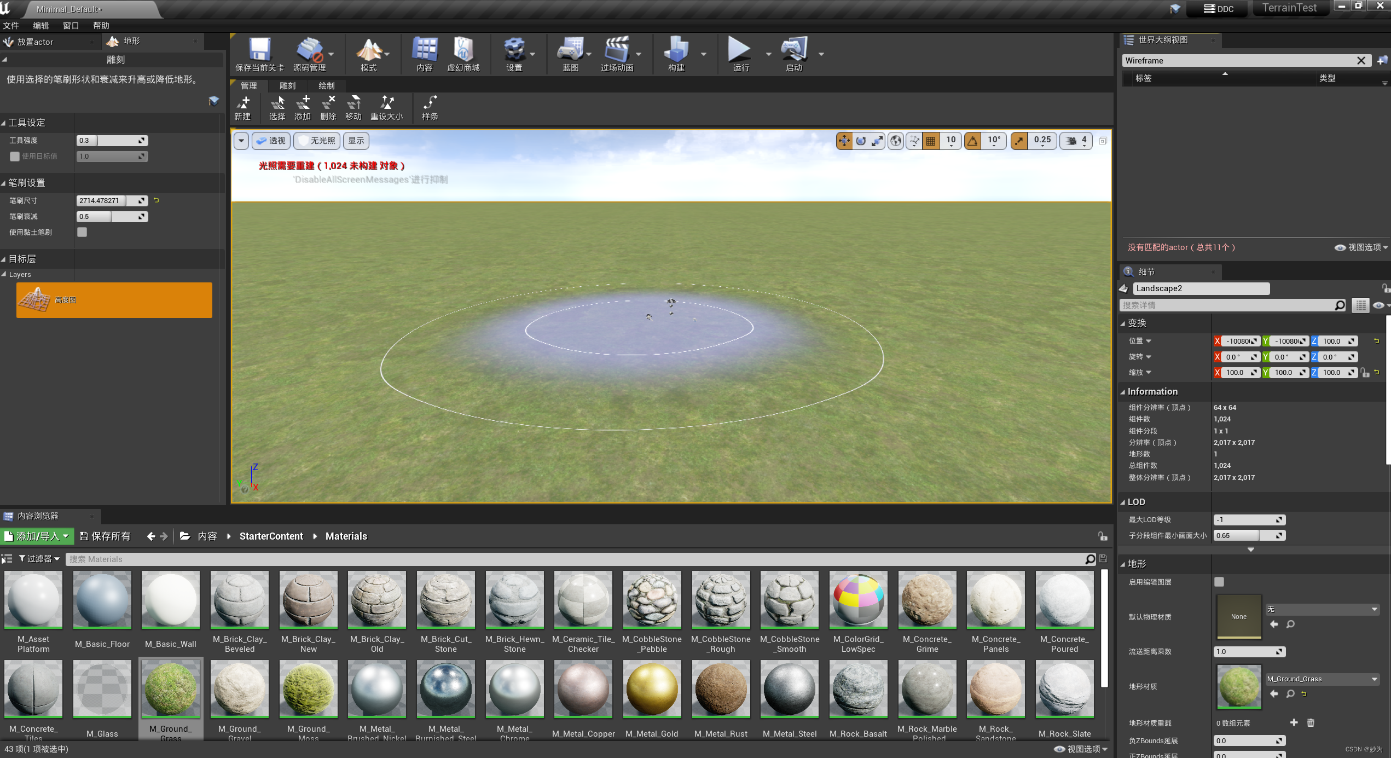Open 添加/导入 dropdown button
This screenshot has width=1391, height=758.
click(37, 536)
